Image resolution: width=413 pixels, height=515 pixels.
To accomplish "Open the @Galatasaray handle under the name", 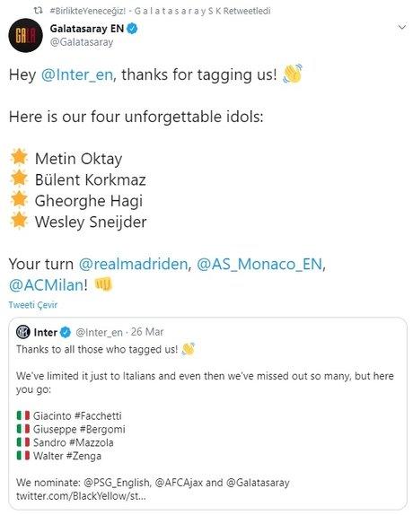I will [82, 42].
